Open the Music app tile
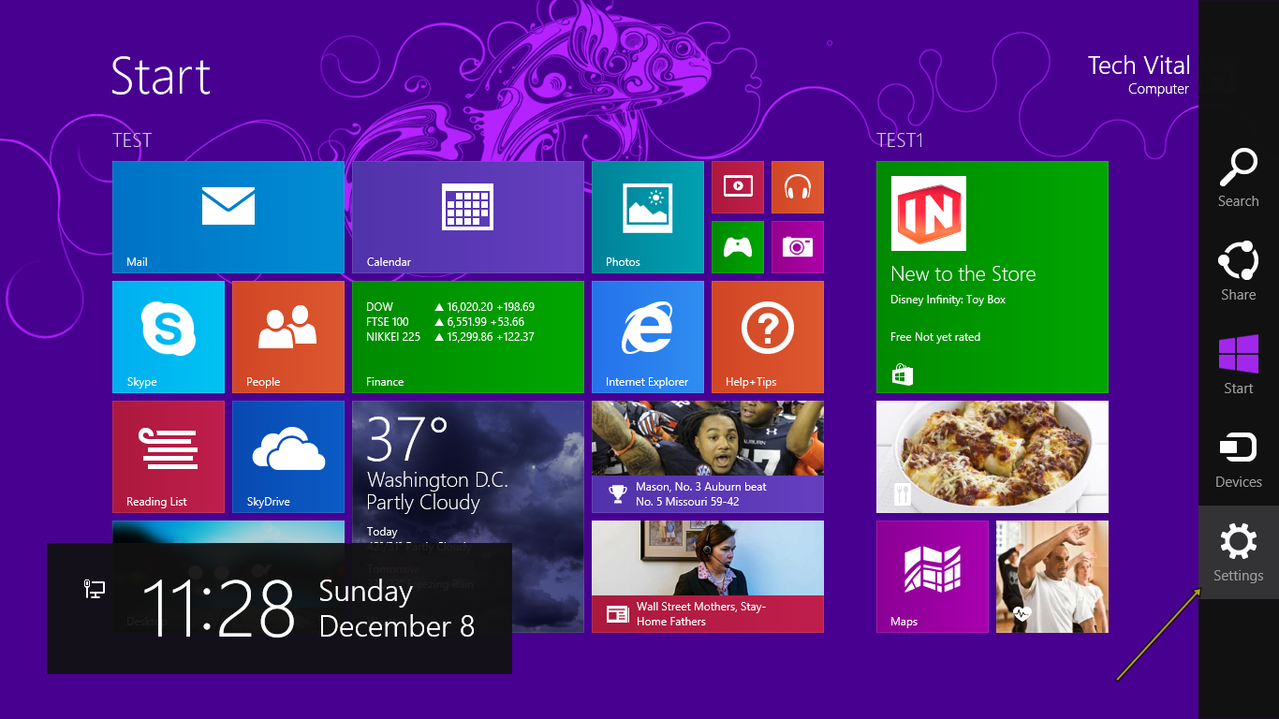Image resolution: width=1279 pixels, height=719 pixels. pyautogui.click(x=797, y=187)
